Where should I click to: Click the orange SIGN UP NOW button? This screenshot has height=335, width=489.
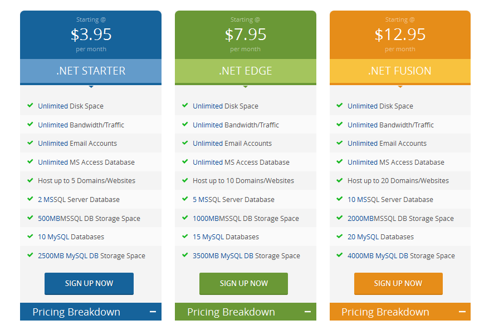click(398, 284)
